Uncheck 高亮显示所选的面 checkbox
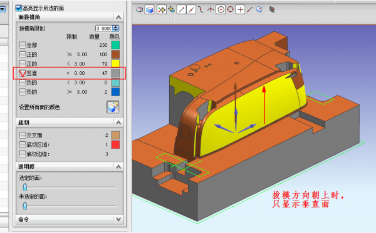The image size is (376, 233). 19,8
